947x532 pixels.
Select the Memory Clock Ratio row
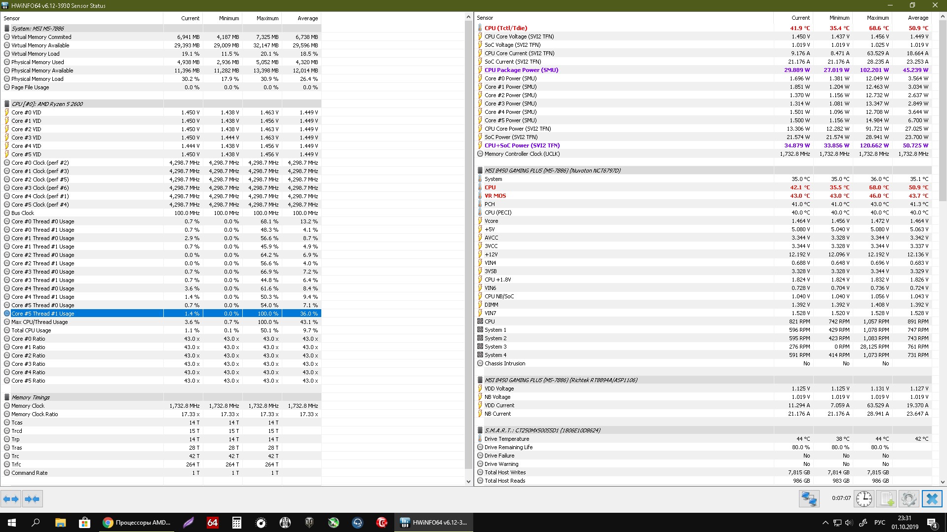coord(161,414)
